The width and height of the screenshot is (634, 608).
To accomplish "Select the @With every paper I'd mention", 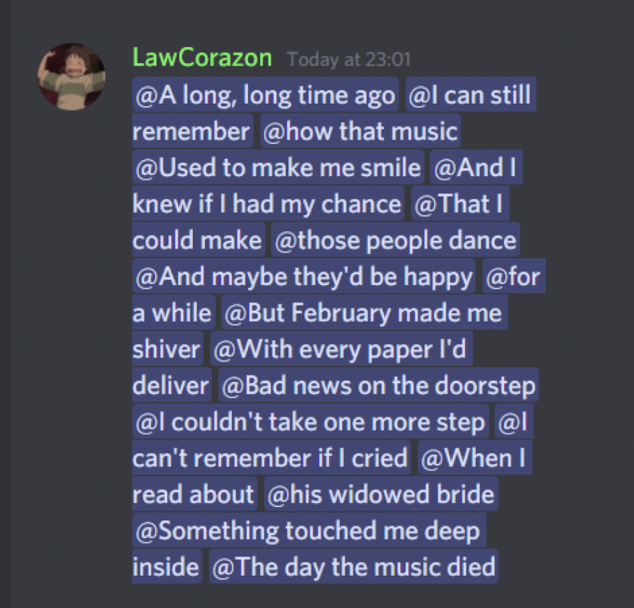I will point(341,349).
